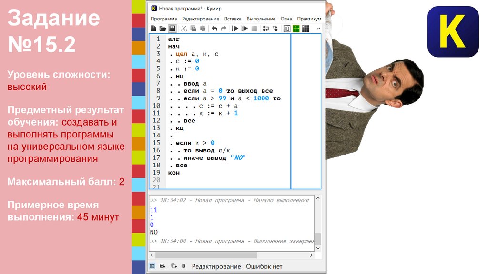
Task: Clear the console with the trash icon
Action: coord(183,266)
